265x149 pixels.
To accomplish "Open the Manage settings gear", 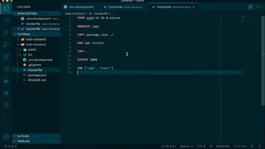I will tap(6, 137).
